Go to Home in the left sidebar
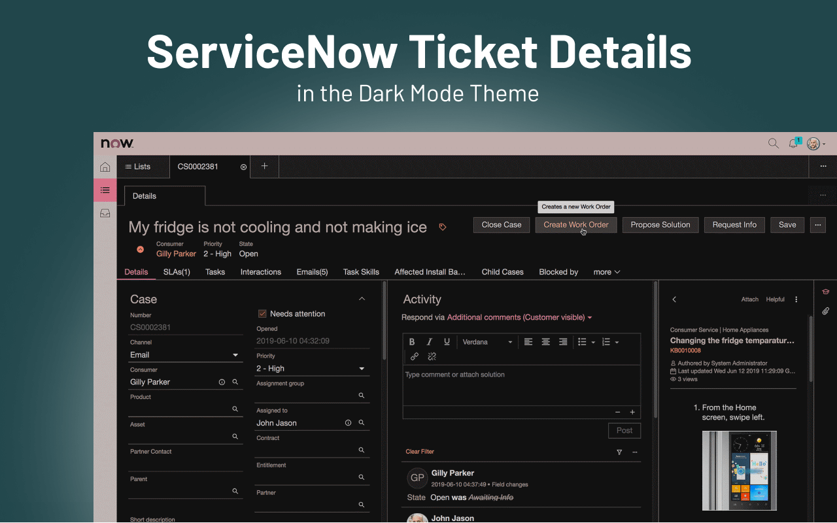The width and height of the screenshot is (837, 523). (x=105, y=167)
